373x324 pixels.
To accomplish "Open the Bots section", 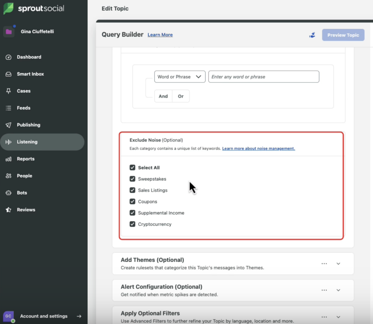I will 22,192.
